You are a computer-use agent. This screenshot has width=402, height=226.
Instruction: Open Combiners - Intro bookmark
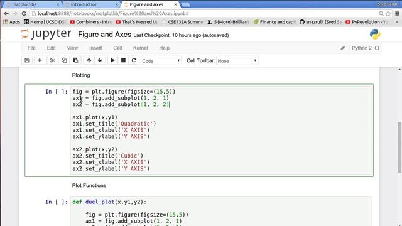(x=91, y=22)
